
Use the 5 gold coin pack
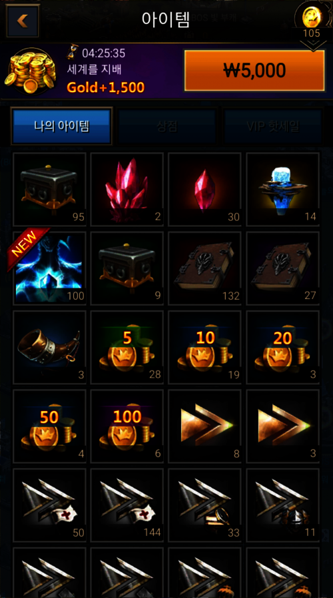127,347
